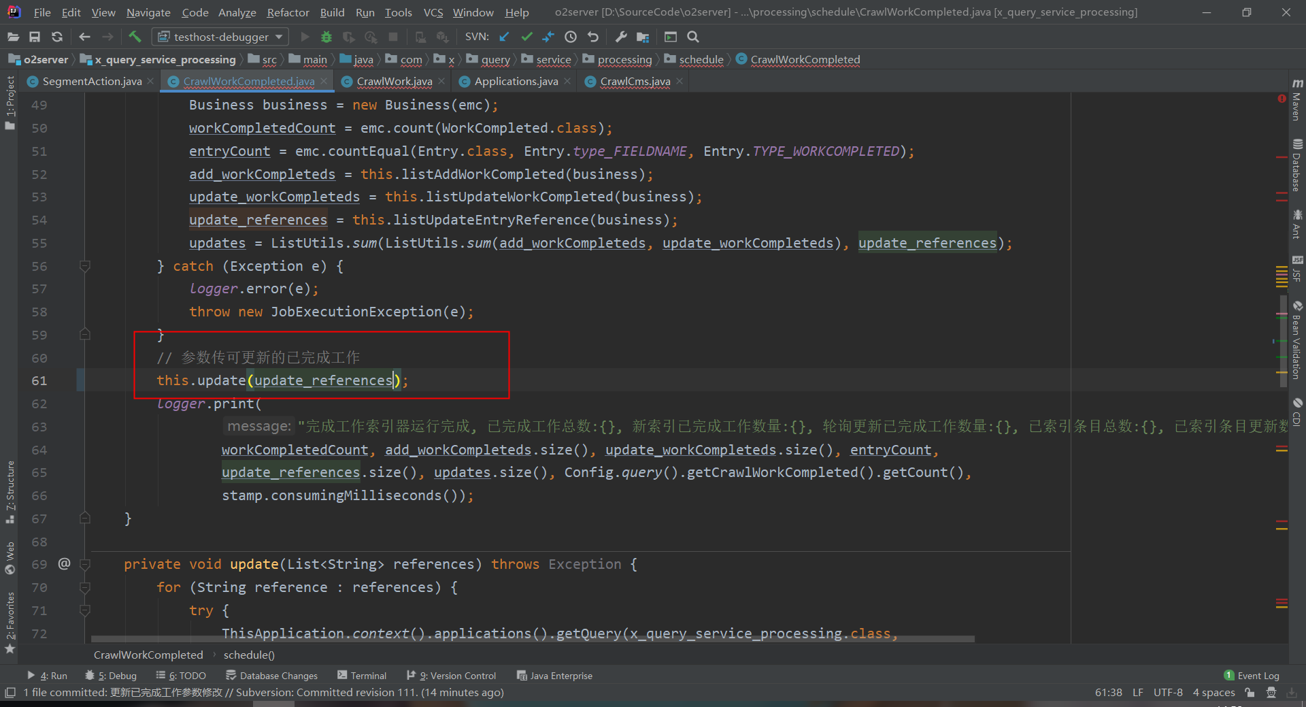Image resolution: width=1306 pixels, height=707 pixels.
Task: Open the testhost-debugger run configuration dropdown
Action: point(220,37)
